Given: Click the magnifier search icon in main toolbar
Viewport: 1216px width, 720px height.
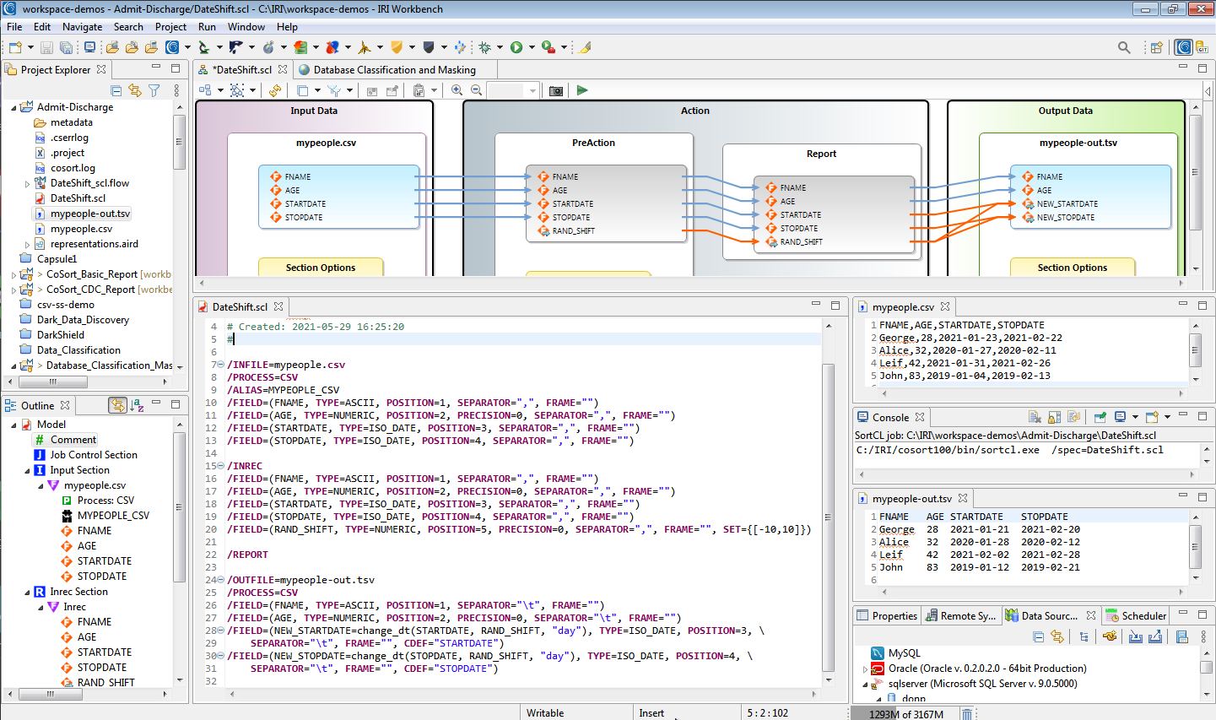Looking at the screenshot, I should point(1124,47).
